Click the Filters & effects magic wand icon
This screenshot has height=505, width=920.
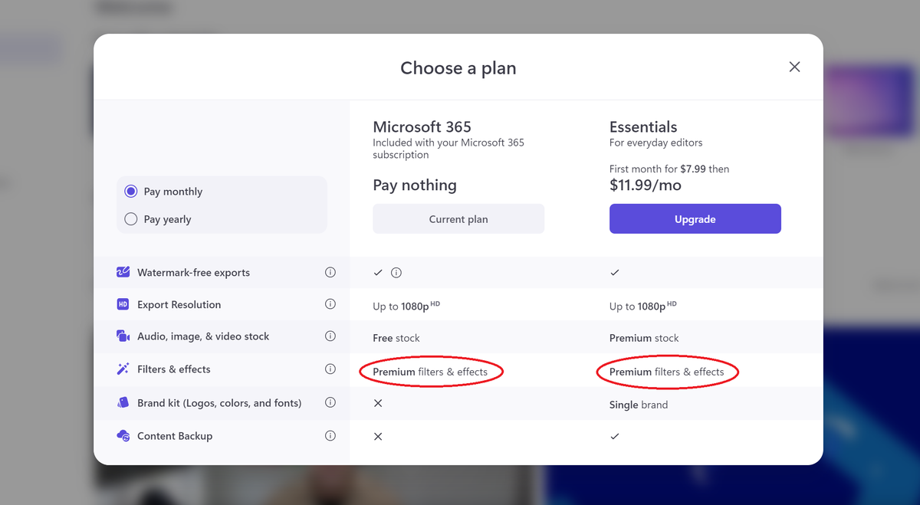coord(123,369)
